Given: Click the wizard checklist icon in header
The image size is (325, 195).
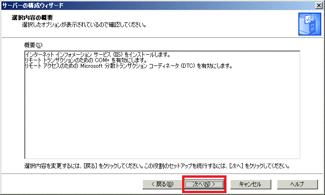Looking at the screenshot, I should click(306, 24).
